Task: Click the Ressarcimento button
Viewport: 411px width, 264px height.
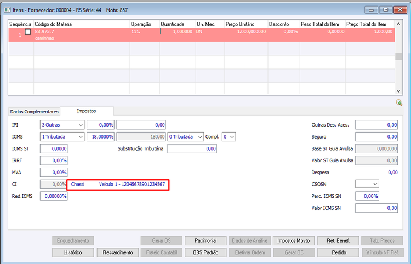Action: point(118,252)
